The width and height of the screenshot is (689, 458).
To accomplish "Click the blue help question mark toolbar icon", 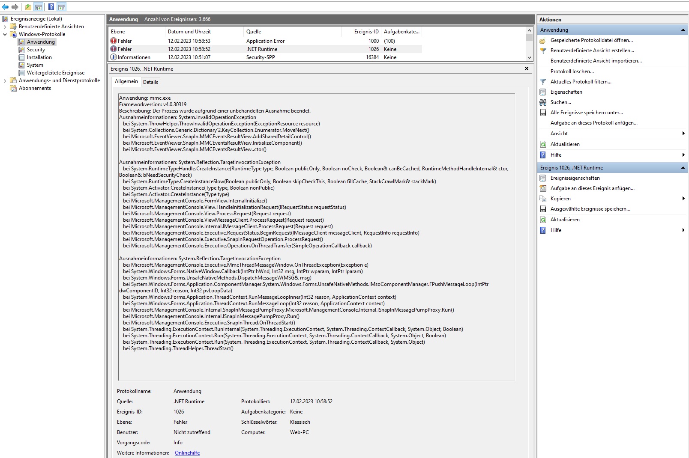I will pos(51,7).
